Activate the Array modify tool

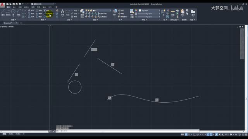tap(46, 17)
